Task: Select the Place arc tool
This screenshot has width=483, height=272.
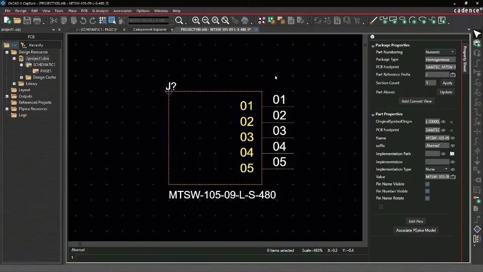Action: (x=413, y=21)
